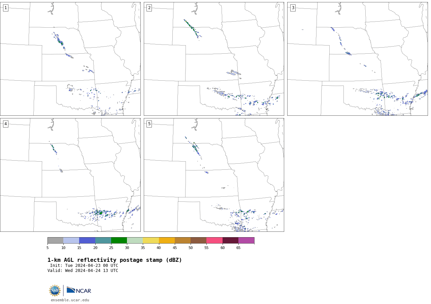The height and width of the screenshot is (304, 431).
Task: Click the colorbar tick label 15
Action: click(79, 248)
